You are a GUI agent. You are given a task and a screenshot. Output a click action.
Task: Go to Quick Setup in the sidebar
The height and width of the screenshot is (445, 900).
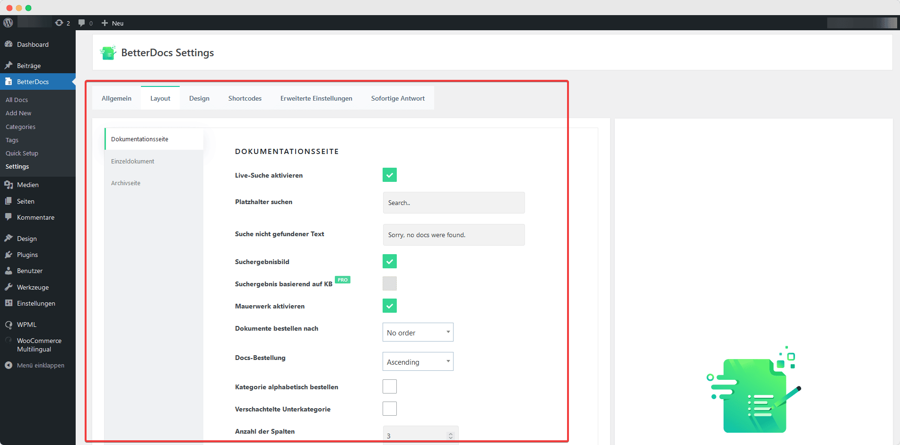click(x=22, y=153)
